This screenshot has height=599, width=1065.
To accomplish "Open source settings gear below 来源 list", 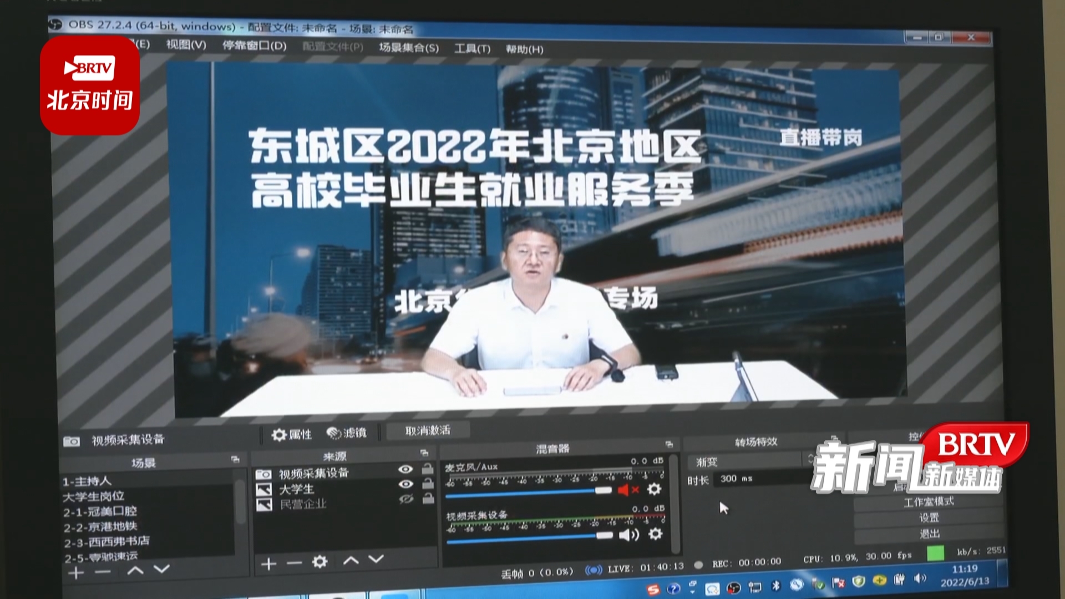I will pos(319,562).
